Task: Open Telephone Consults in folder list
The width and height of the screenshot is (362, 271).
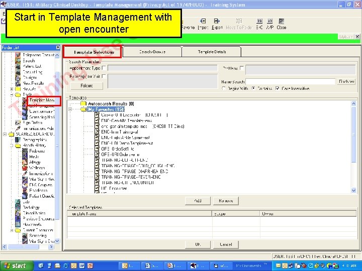Action: tap(38, 55)
